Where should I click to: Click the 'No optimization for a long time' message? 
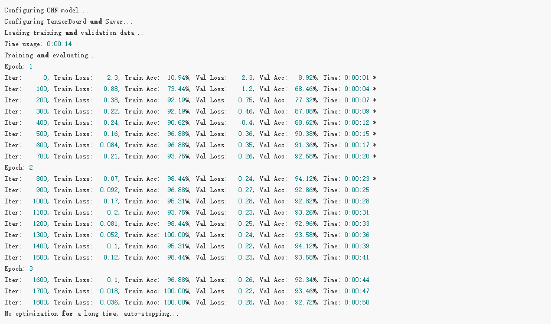(x=91, y=313)
